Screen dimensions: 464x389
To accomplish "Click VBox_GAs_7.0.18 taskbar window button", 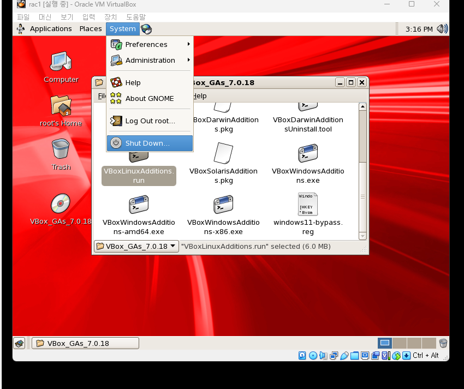I will tap(85, 344).
